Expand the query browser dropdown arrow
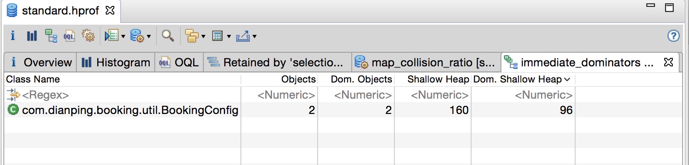Viewport: 689px width, 165px height. [149, 37]
